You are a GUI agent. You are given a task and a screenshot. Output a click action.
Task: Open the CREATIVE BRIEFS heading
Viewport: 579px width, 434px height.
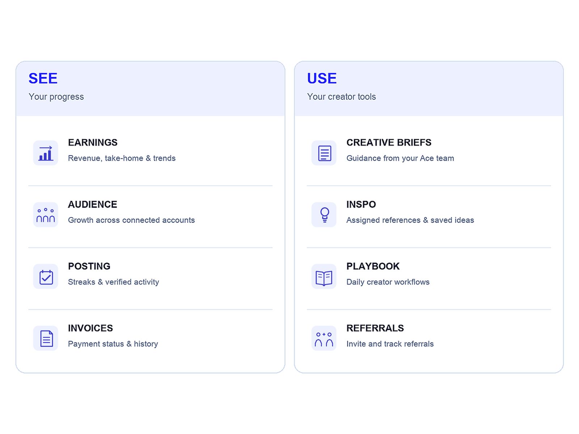click(389, 142)
